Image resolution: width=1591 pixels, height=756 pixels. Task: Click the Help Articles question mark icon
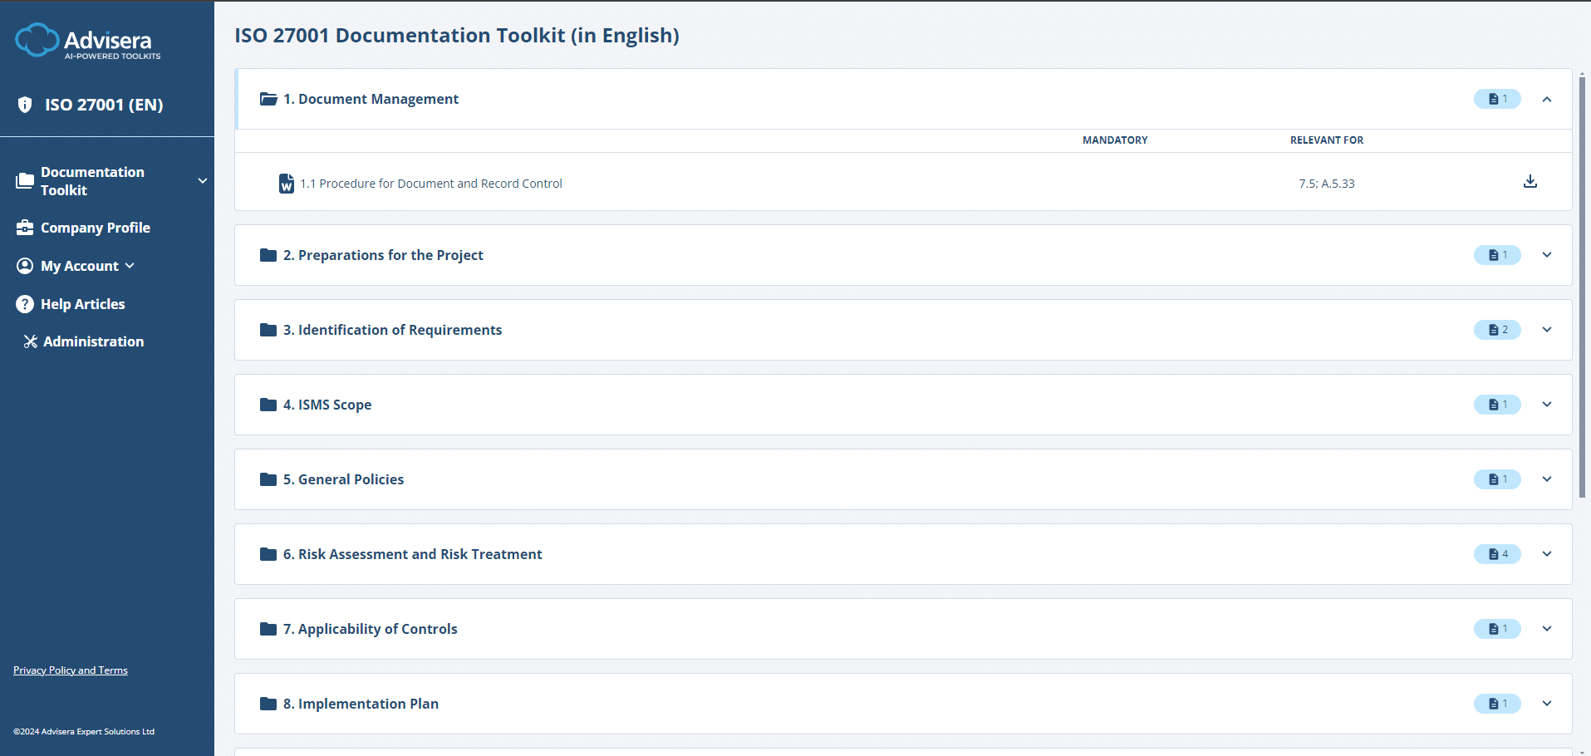point(25,304)
